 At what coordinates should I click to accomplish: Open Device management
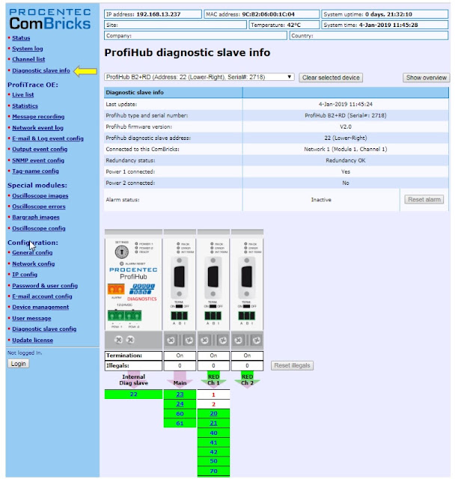tap(40, 307)
